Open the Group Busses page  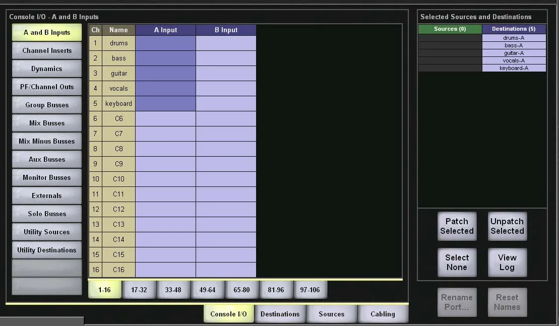pos(47,105)
